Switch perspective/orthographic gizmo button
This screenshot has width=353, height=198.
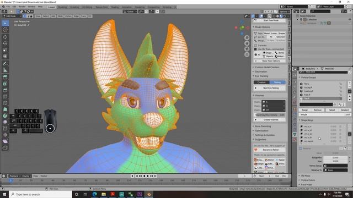[x=247, y=54]
